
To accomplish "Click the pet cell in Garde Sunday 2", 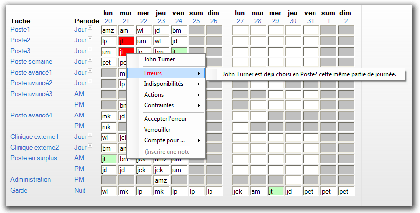I will [346, 191].
